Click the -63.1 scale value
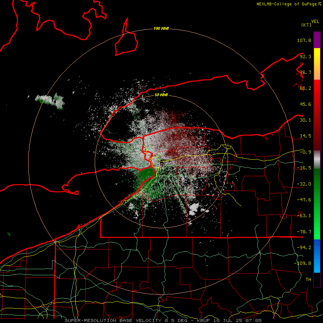The height and width of the screenshot is (323, 323). pyautogui.click(x=304, y=216)
